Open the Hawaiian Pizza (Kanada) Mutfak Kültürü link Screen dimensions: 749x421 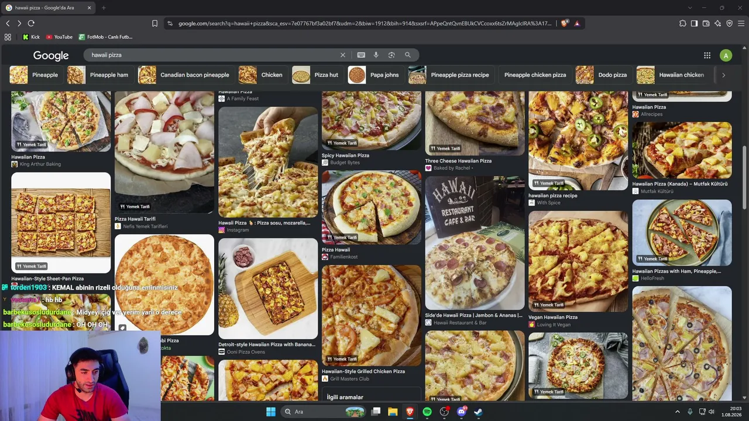(680, 184)
